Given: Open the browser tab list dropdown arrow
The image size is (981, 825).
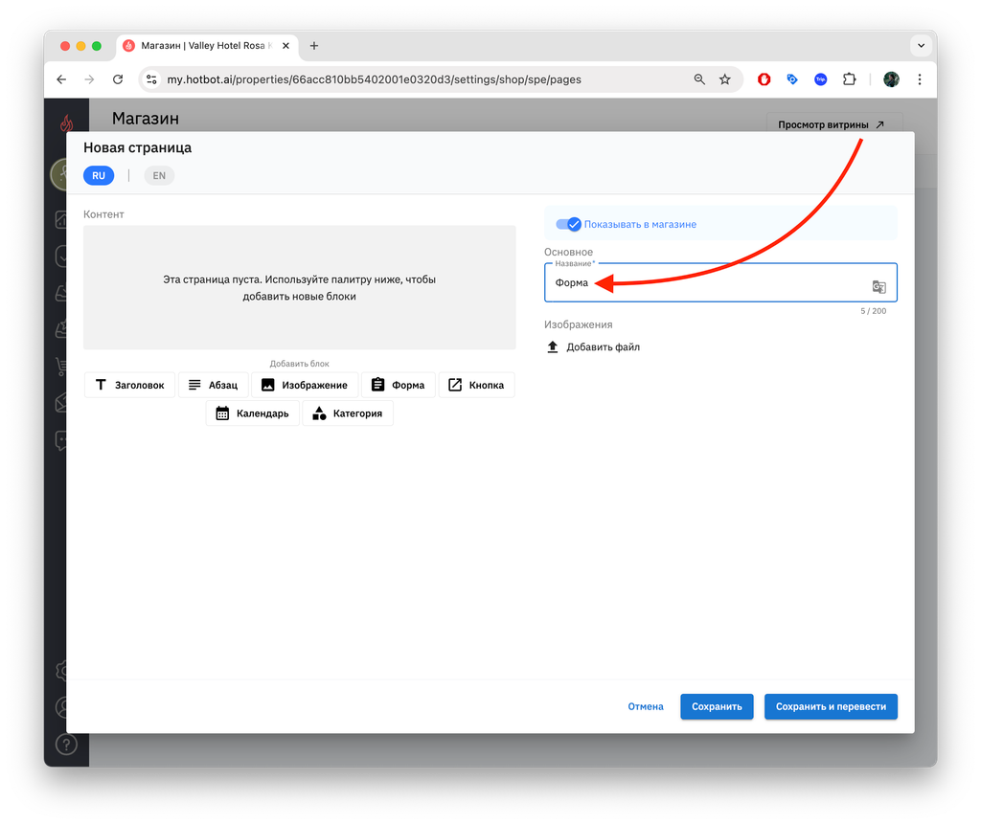Looking at the screenshot, I should [921, 46].
